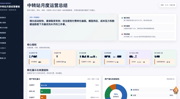Click the 注册到使用约 sub-metric box

point(164,62)
